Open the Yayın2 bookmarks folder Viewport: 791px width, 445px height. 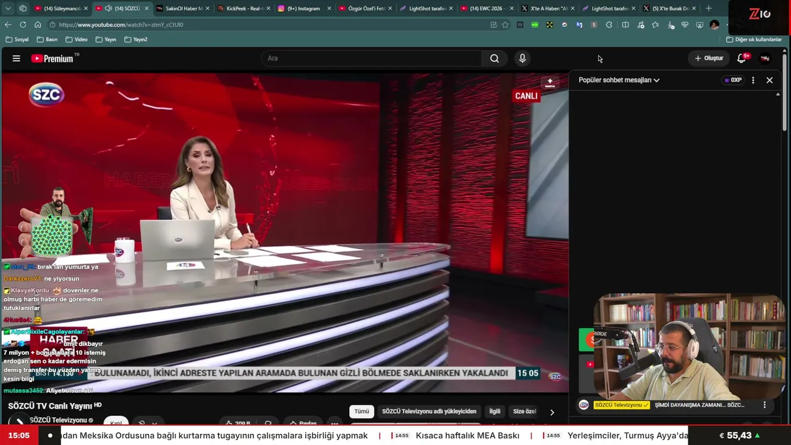click(136, 40)
